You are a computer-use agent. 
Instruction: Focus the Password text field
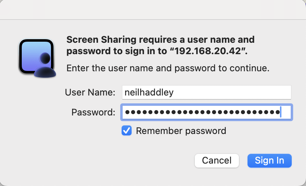(206, 113)
